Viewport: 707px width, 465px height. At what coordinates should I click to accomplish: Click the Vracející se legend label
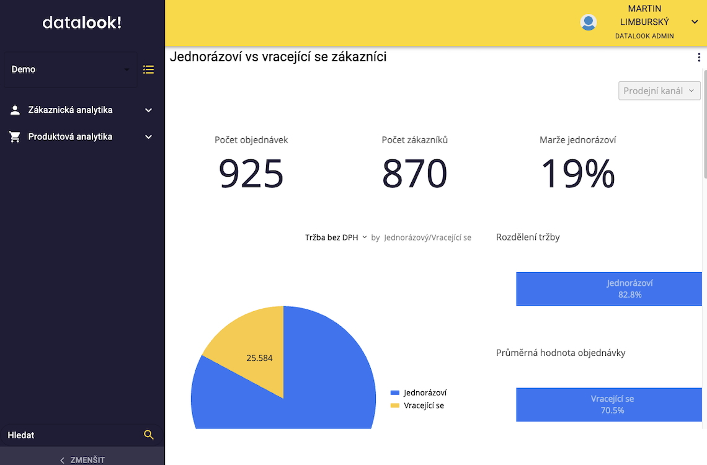click(x=424, y=405)
